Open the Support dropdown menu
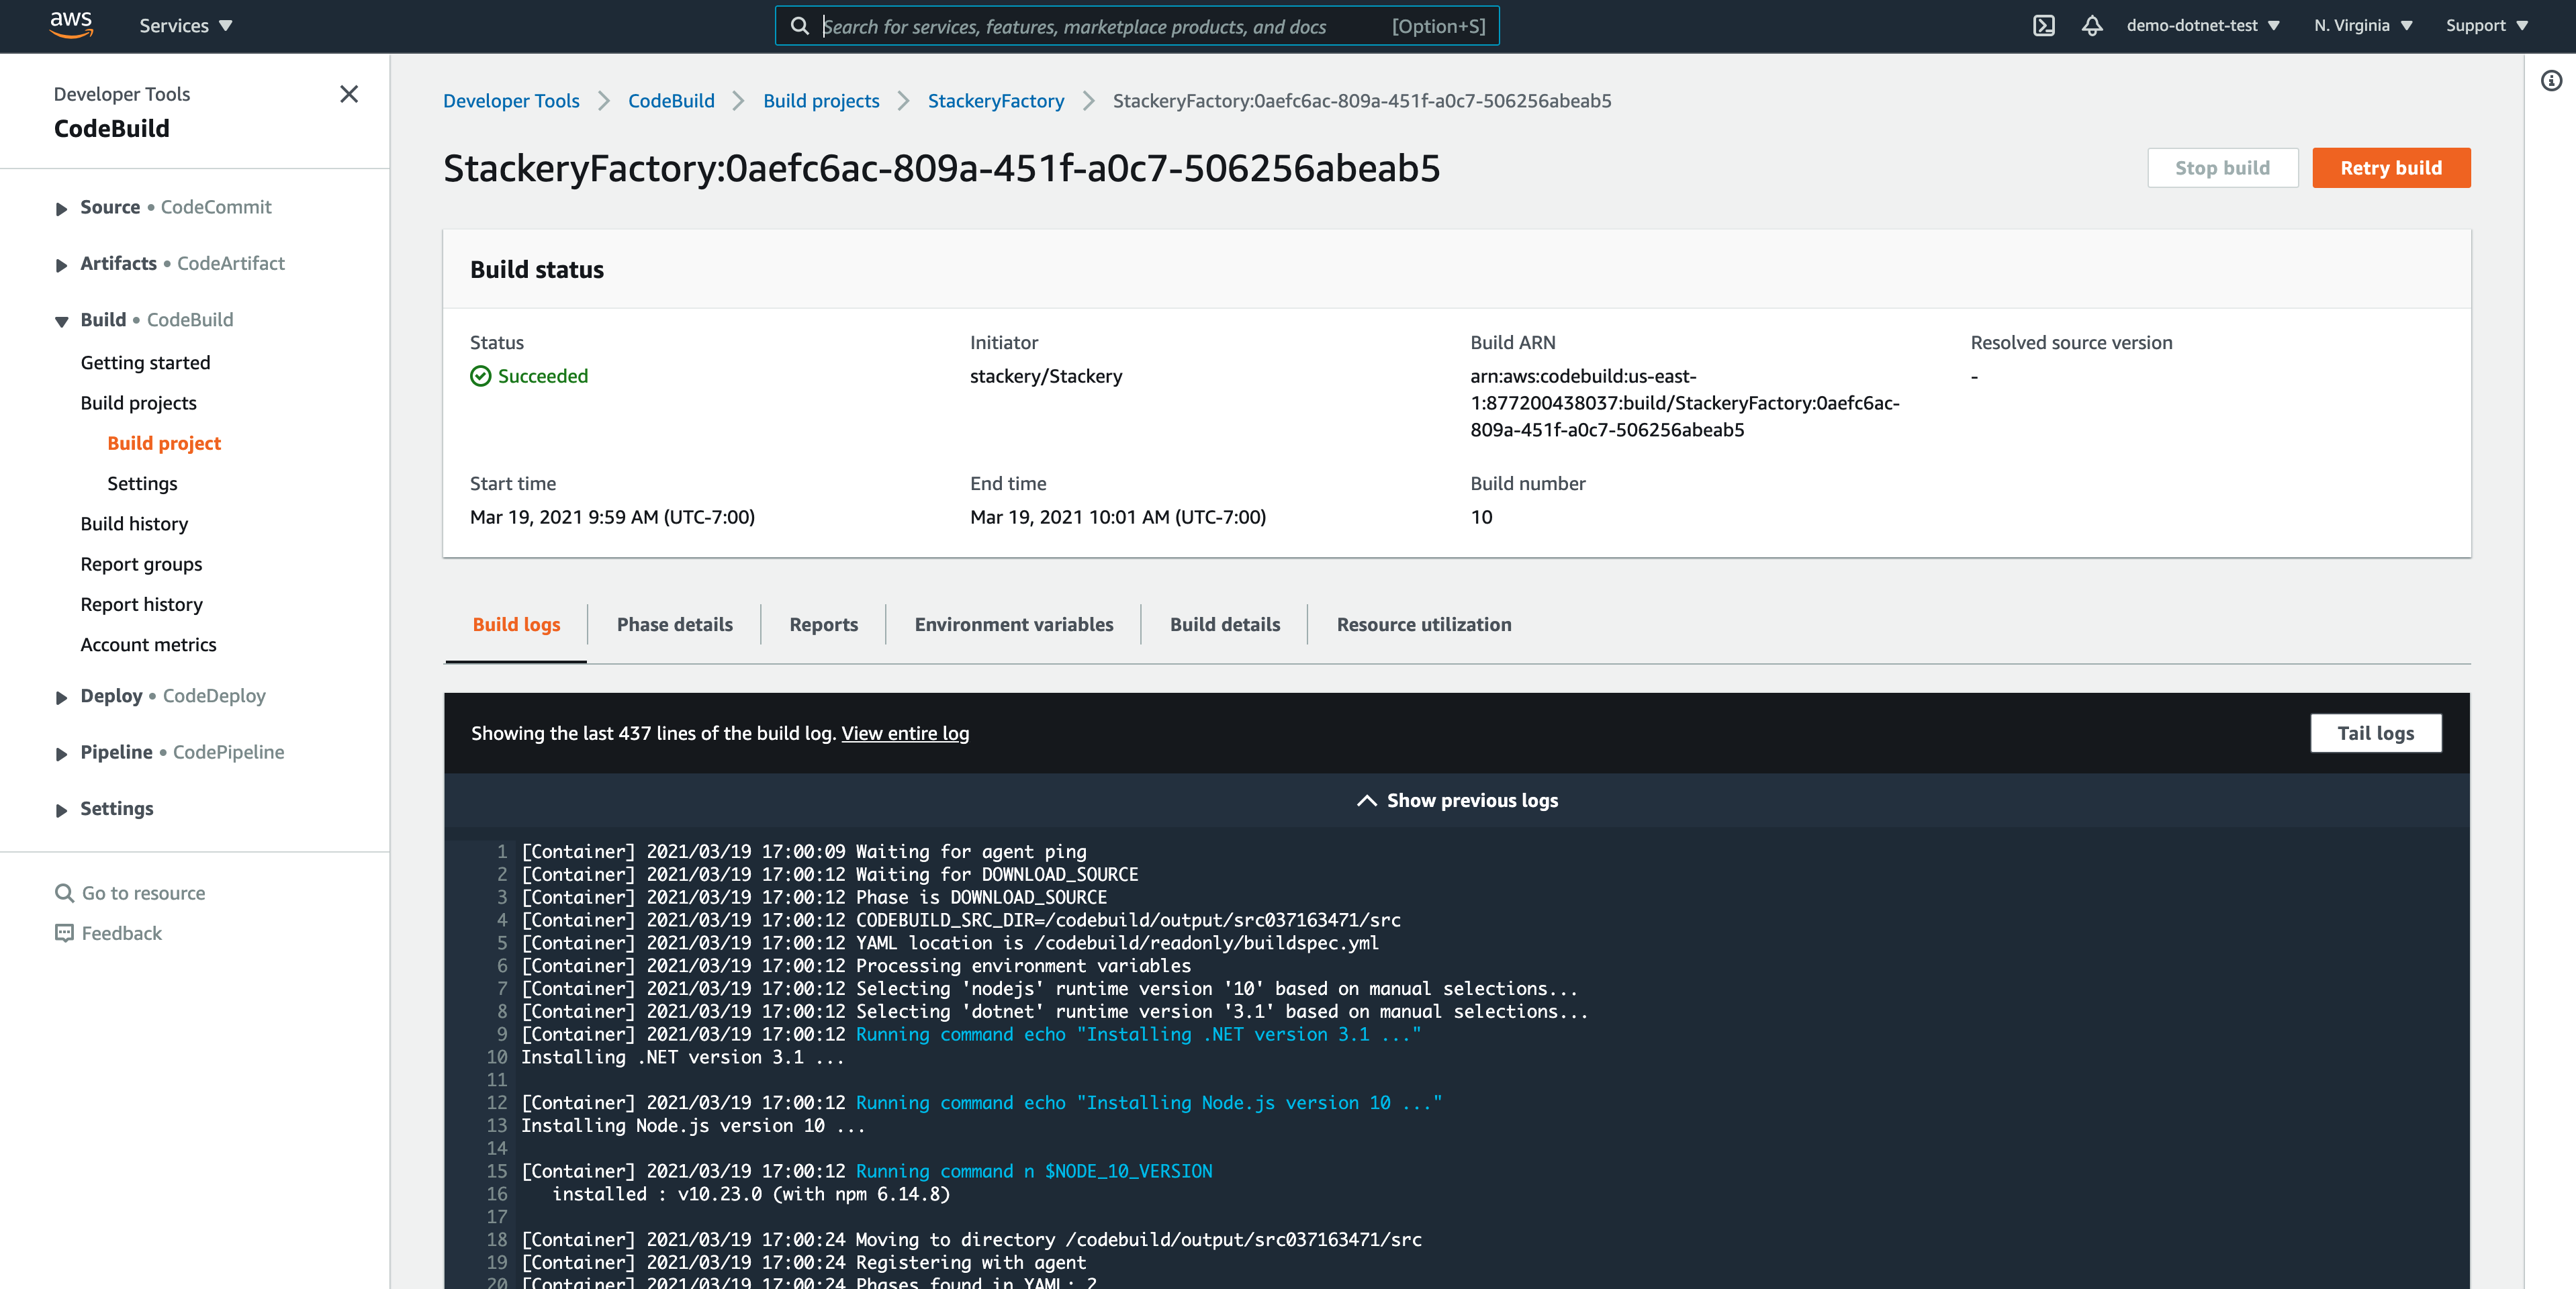 tap(2486, 26)
